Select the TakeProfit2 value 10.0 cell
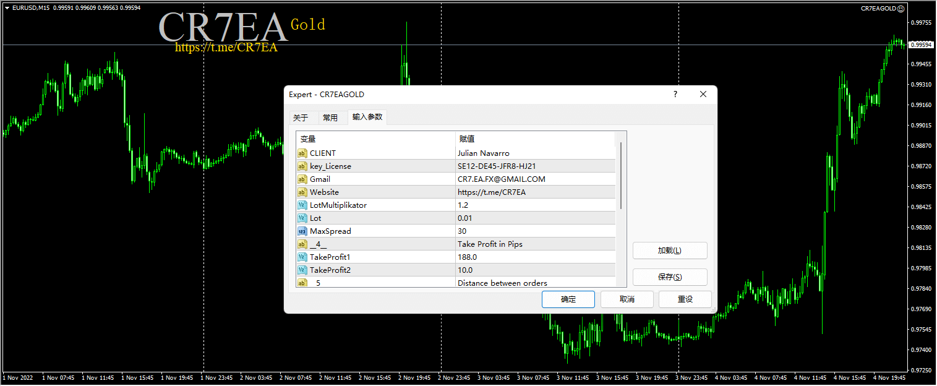The height and width of the screenshot is (386, 937). click(x=535, y=270)
